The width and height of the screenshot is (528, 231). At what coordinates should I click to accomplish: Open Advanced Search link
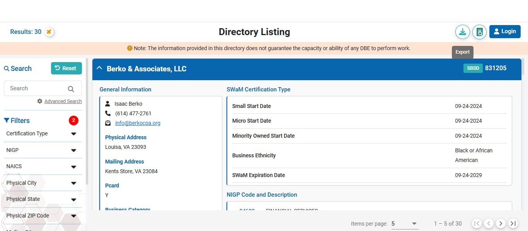pyautogui.click(x=63, y=101)
